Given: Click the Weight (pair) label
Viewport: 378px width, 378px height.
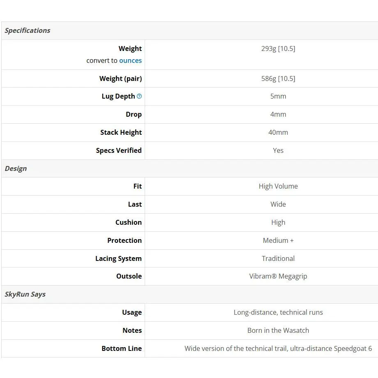Looking at the screenshot, I should (120, 78).
